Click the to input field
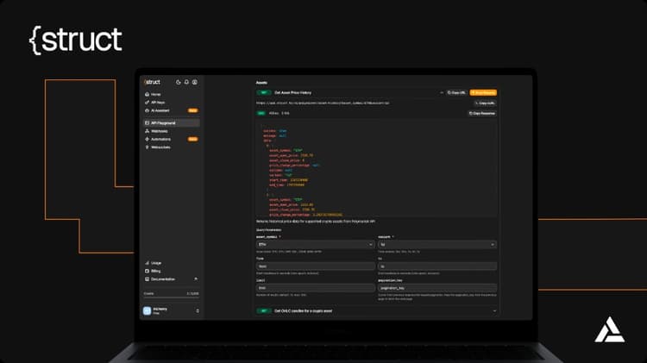 pyautogui.click(x=437, y=266)
